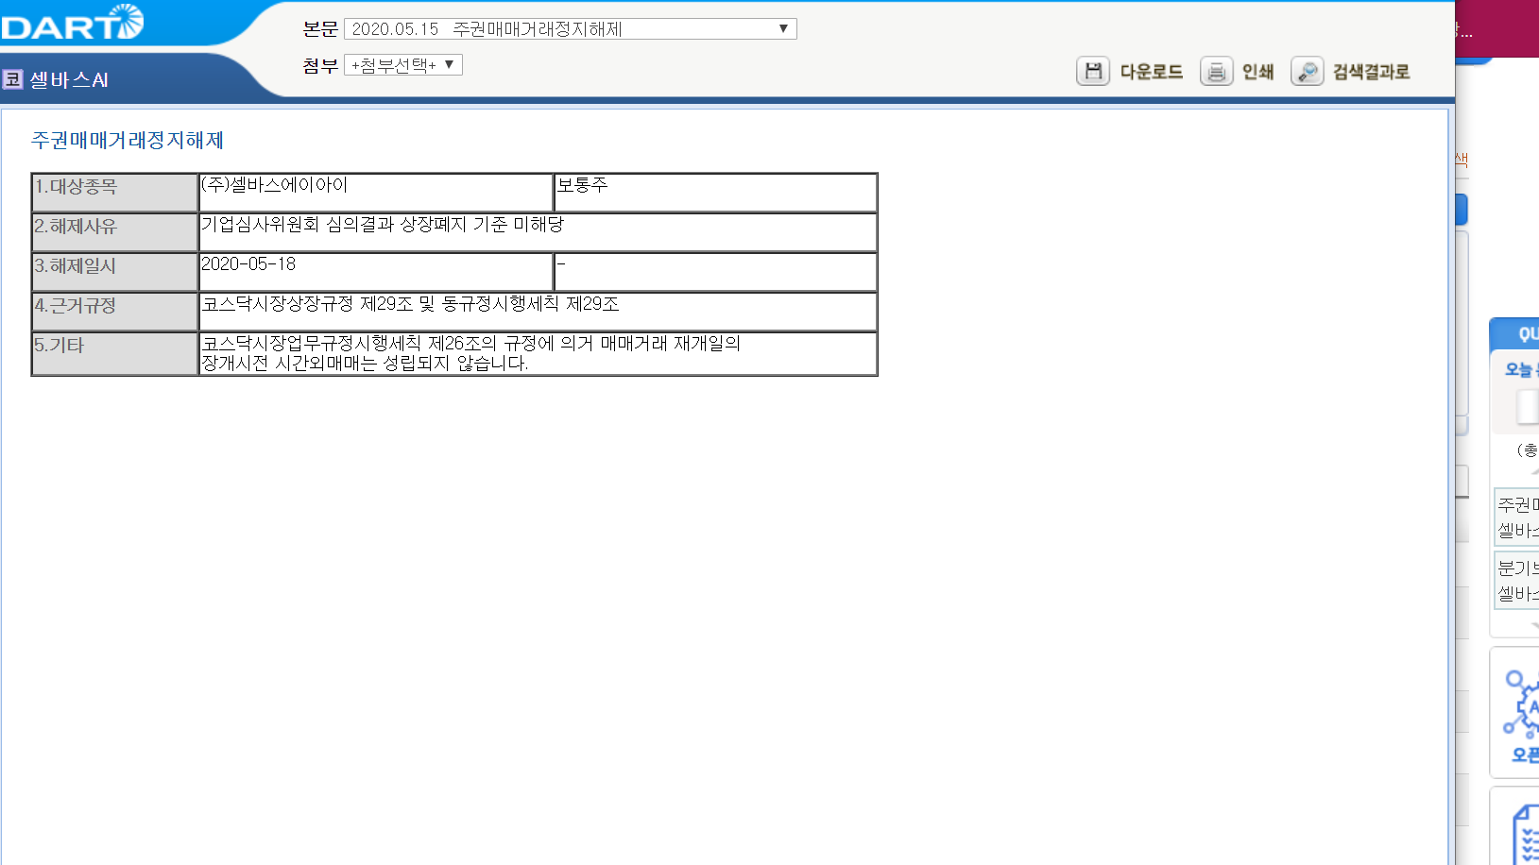This screenshot has height=865, width=1539.
Task: Click the 4.근거규정 label cell
Action: (114, 312)
